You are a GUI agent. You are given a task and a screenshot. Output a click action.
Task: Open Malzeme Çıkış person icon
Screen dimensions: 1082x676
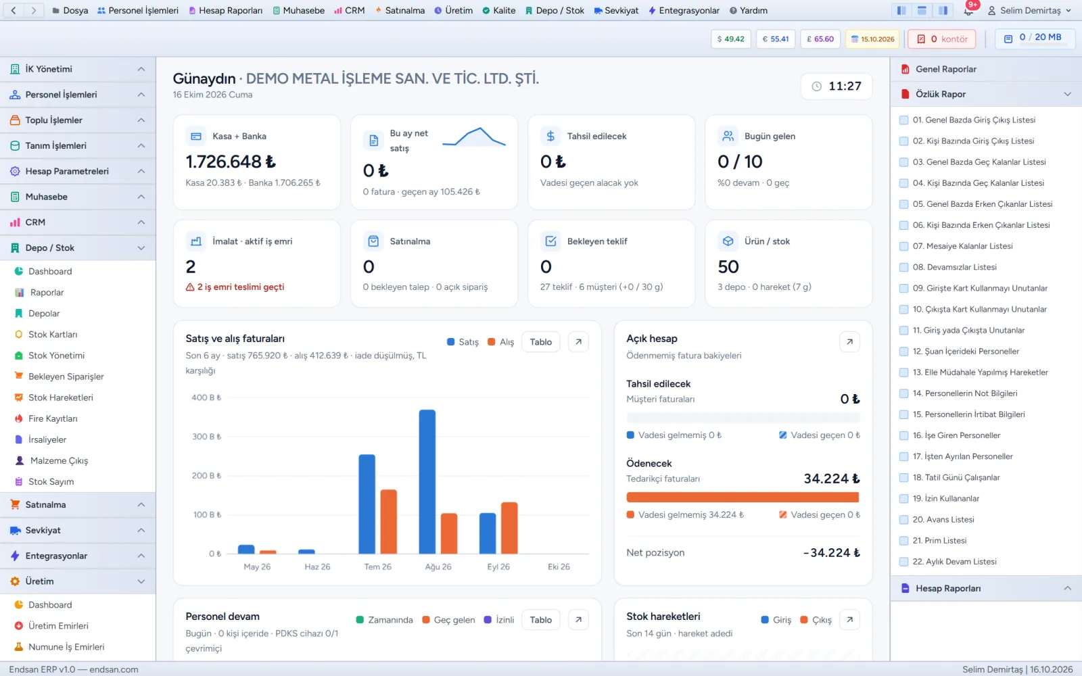point(20,460)
